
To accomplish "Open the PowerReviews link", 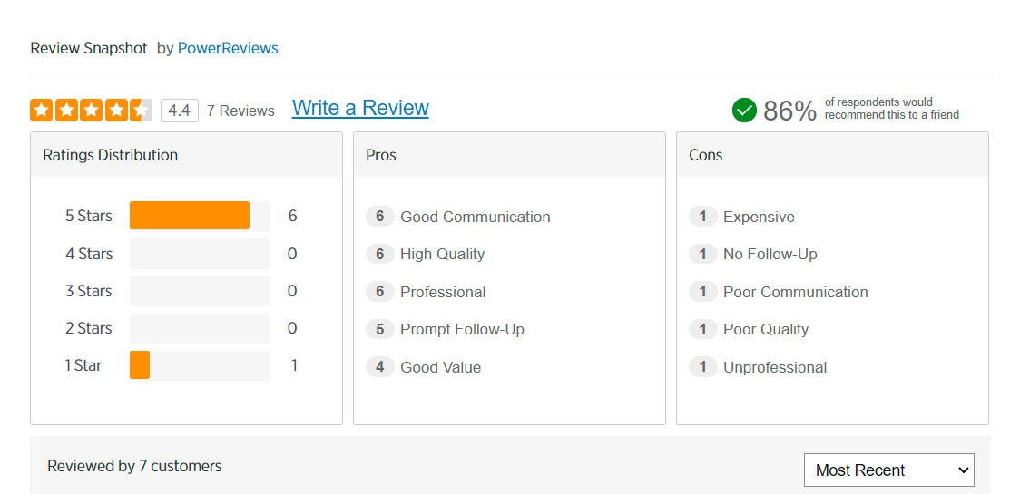I will point(228,48).
